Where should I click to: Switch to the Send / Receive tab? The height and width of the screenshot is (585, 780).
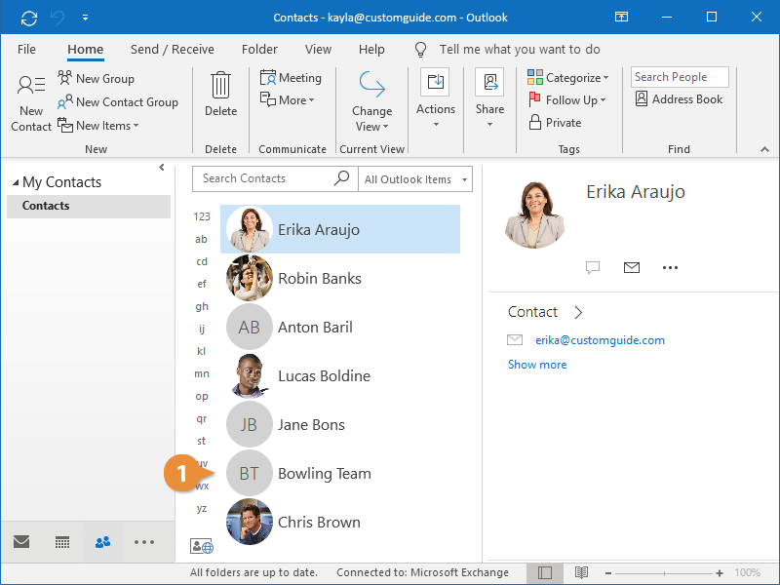173,50
